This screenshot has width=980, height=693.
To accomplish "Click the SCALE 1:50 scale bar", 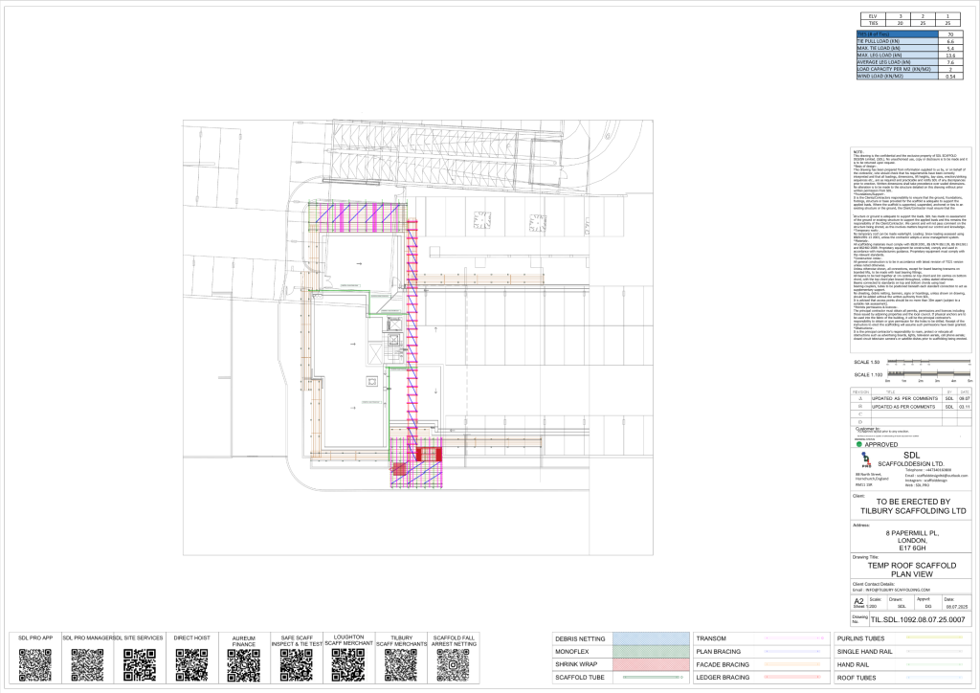I will pos(929,362).
